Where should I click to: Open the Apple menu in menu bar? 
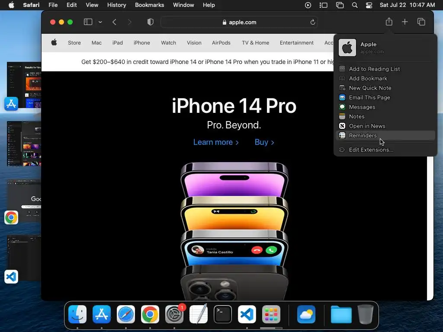11,5
